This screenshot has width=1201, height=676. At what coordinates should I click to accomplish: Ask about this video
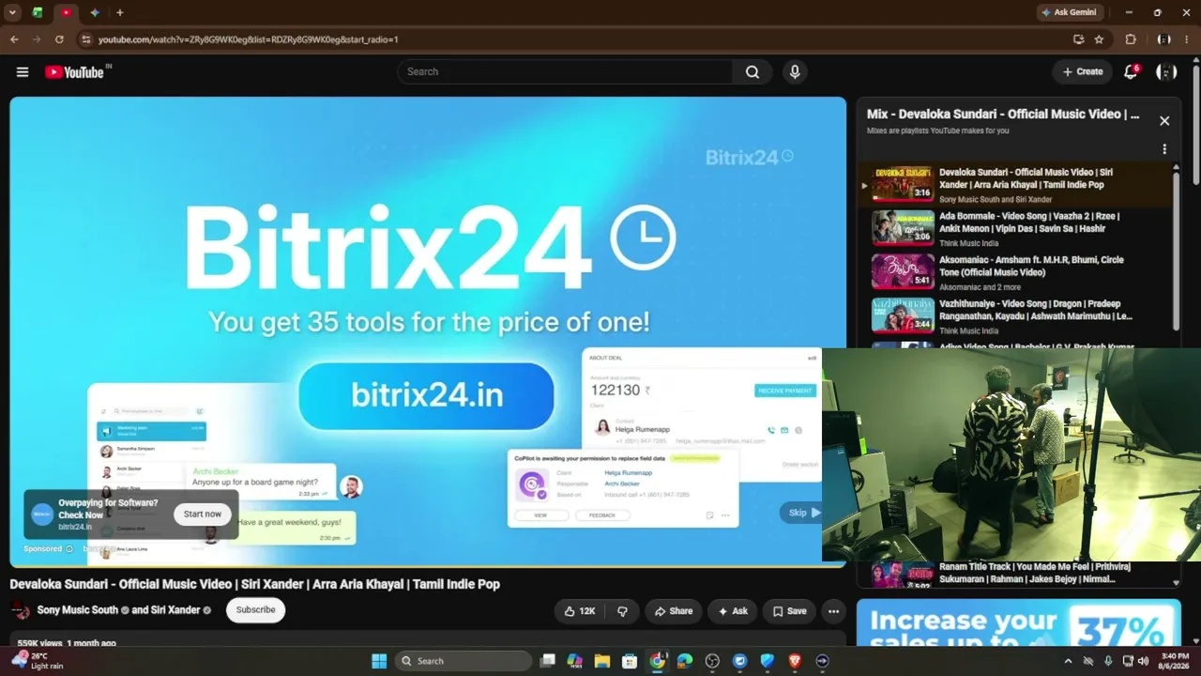point(732,611)
